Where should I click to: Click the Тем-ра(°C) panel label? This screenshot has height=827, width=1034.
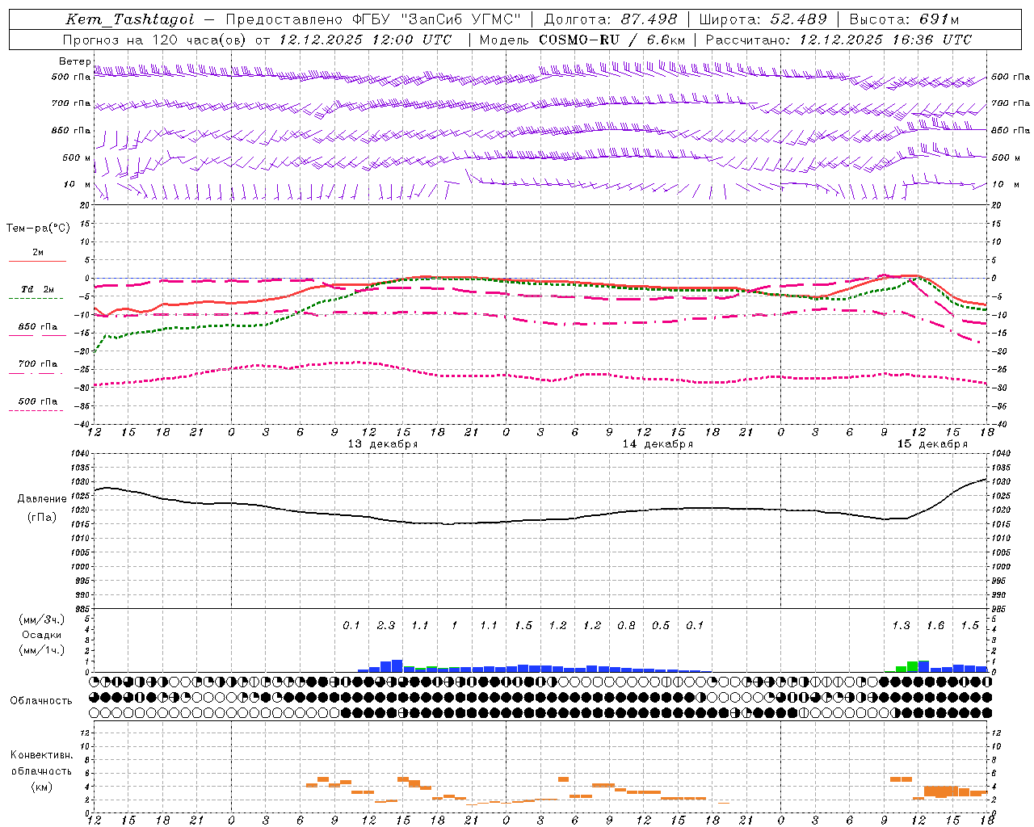38,229
